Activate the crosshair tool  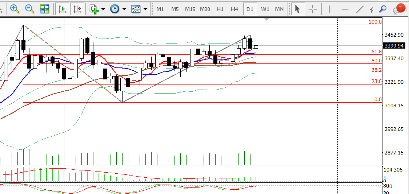tap(313, 9)
